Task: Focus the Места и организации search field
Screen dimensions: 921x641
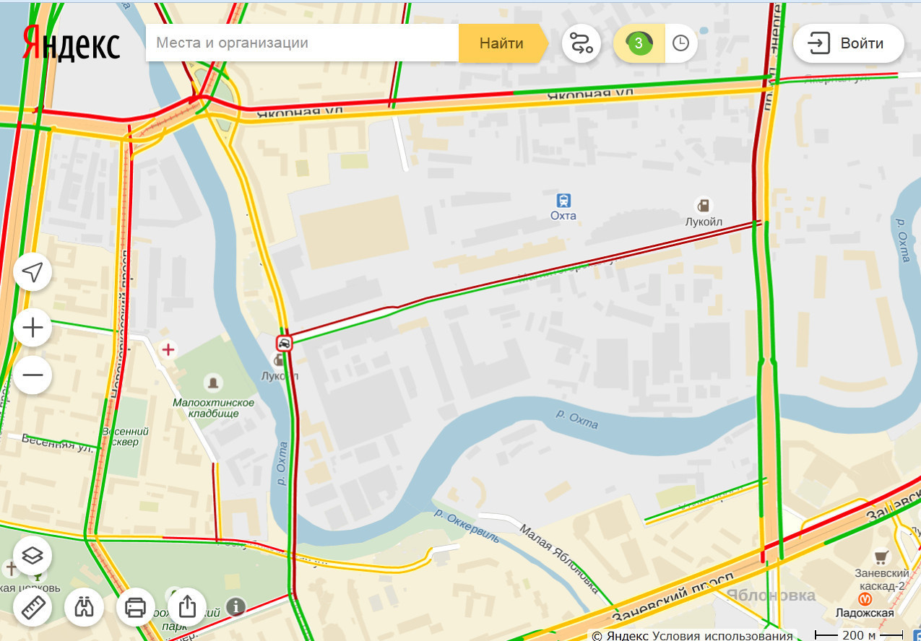Action: tap(302, 43)
